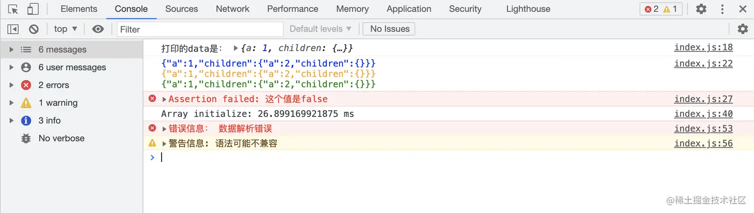
Task: Create live expression with eye icon
Action: coord(98,29)
